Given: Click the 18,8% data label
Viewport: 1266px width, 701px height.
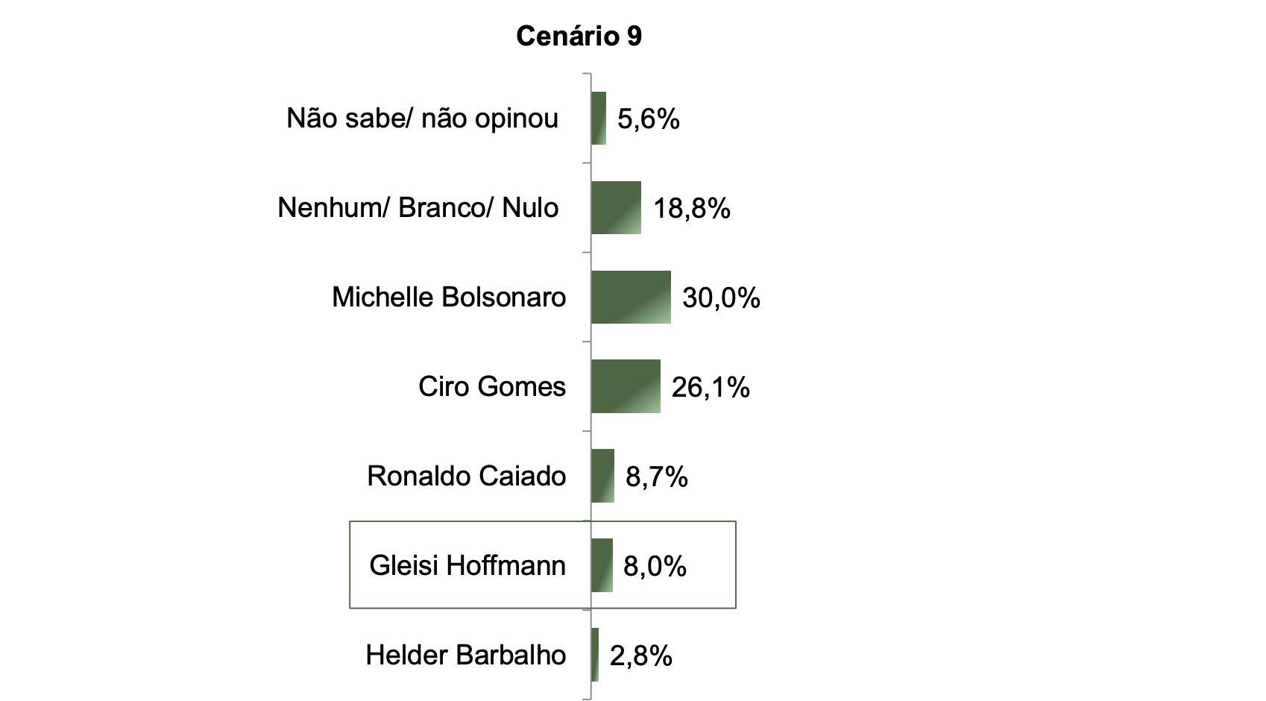Looking at the screenshot, I should click(x=692, y=209).
